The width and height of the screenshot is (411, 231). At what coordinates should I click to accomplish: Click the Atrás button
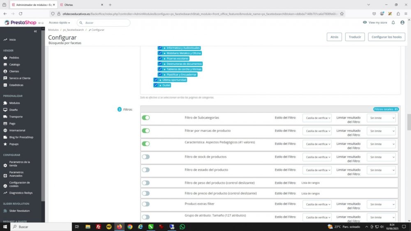click(x=334, y=37)
